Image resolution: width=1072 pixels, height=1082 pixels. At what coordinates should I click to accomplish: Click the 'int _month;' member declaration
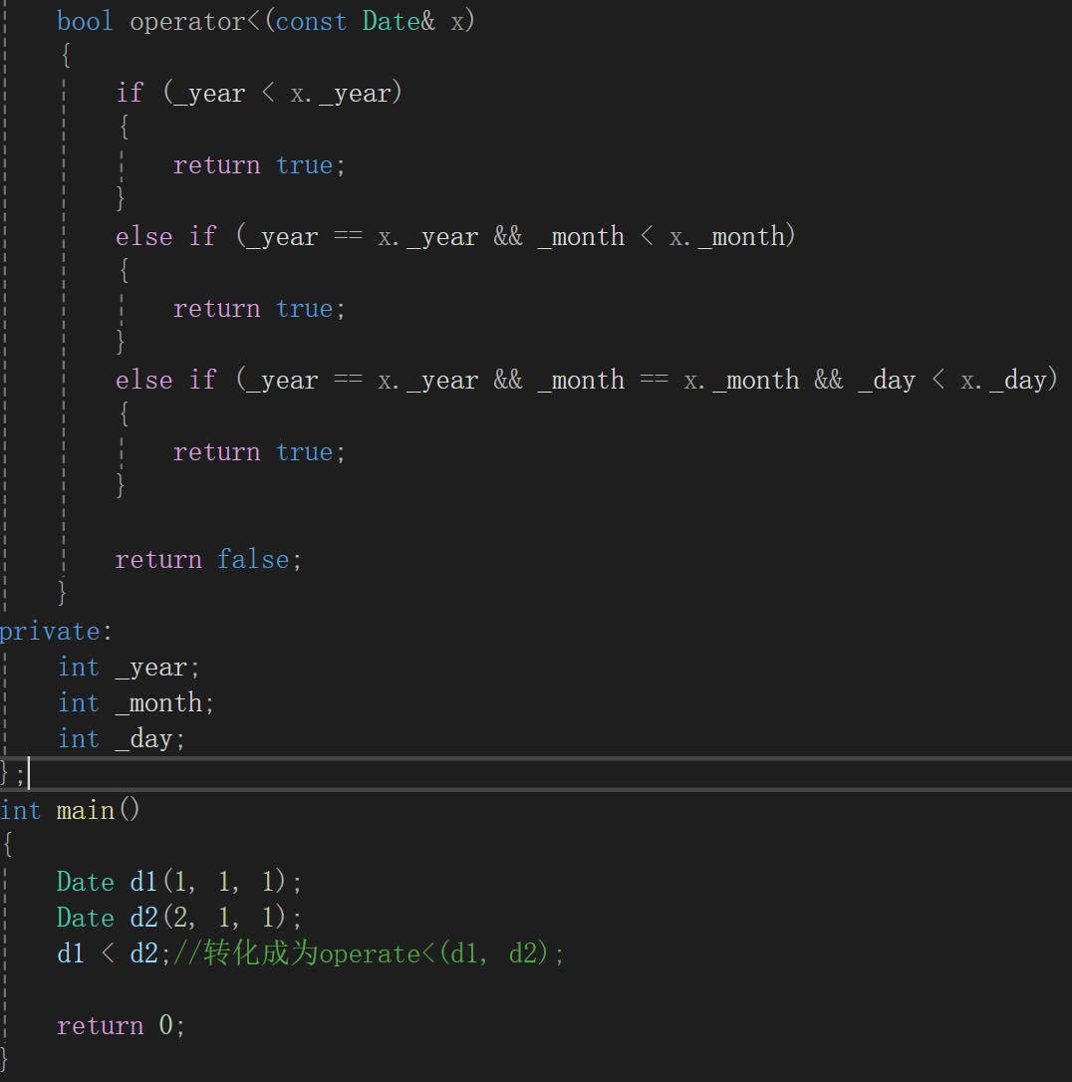[135, 703]
